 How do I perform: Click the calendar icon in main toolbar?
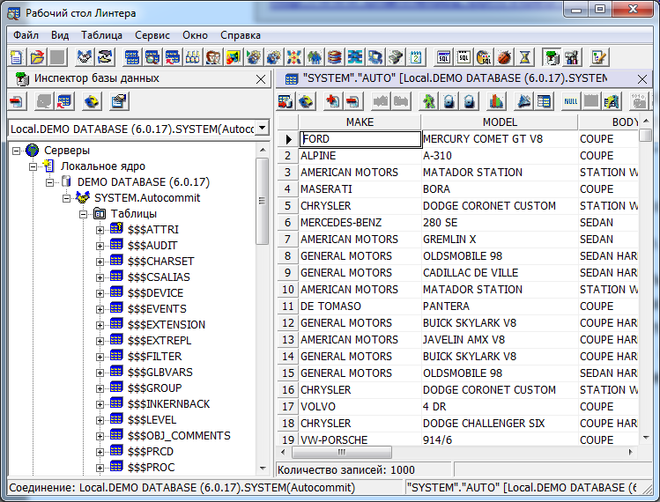tap(416, 57)
